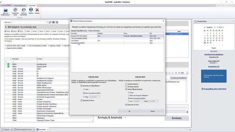Open the Πρότυπα EasyShare templates icon
The height and width of the screenshot is (132, 235).
(23, 10)
